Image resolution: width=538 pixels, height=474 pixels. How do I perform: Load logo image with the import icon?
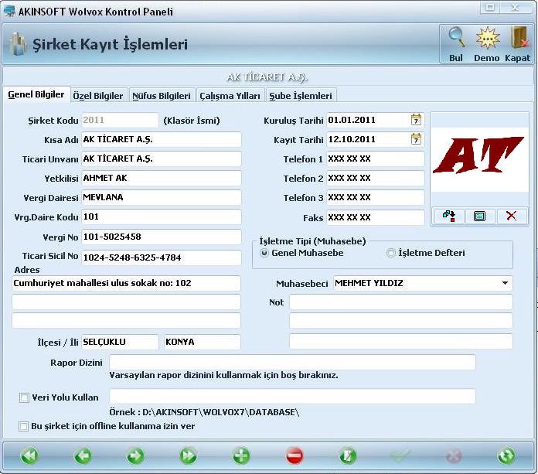(x=448, y=217)
